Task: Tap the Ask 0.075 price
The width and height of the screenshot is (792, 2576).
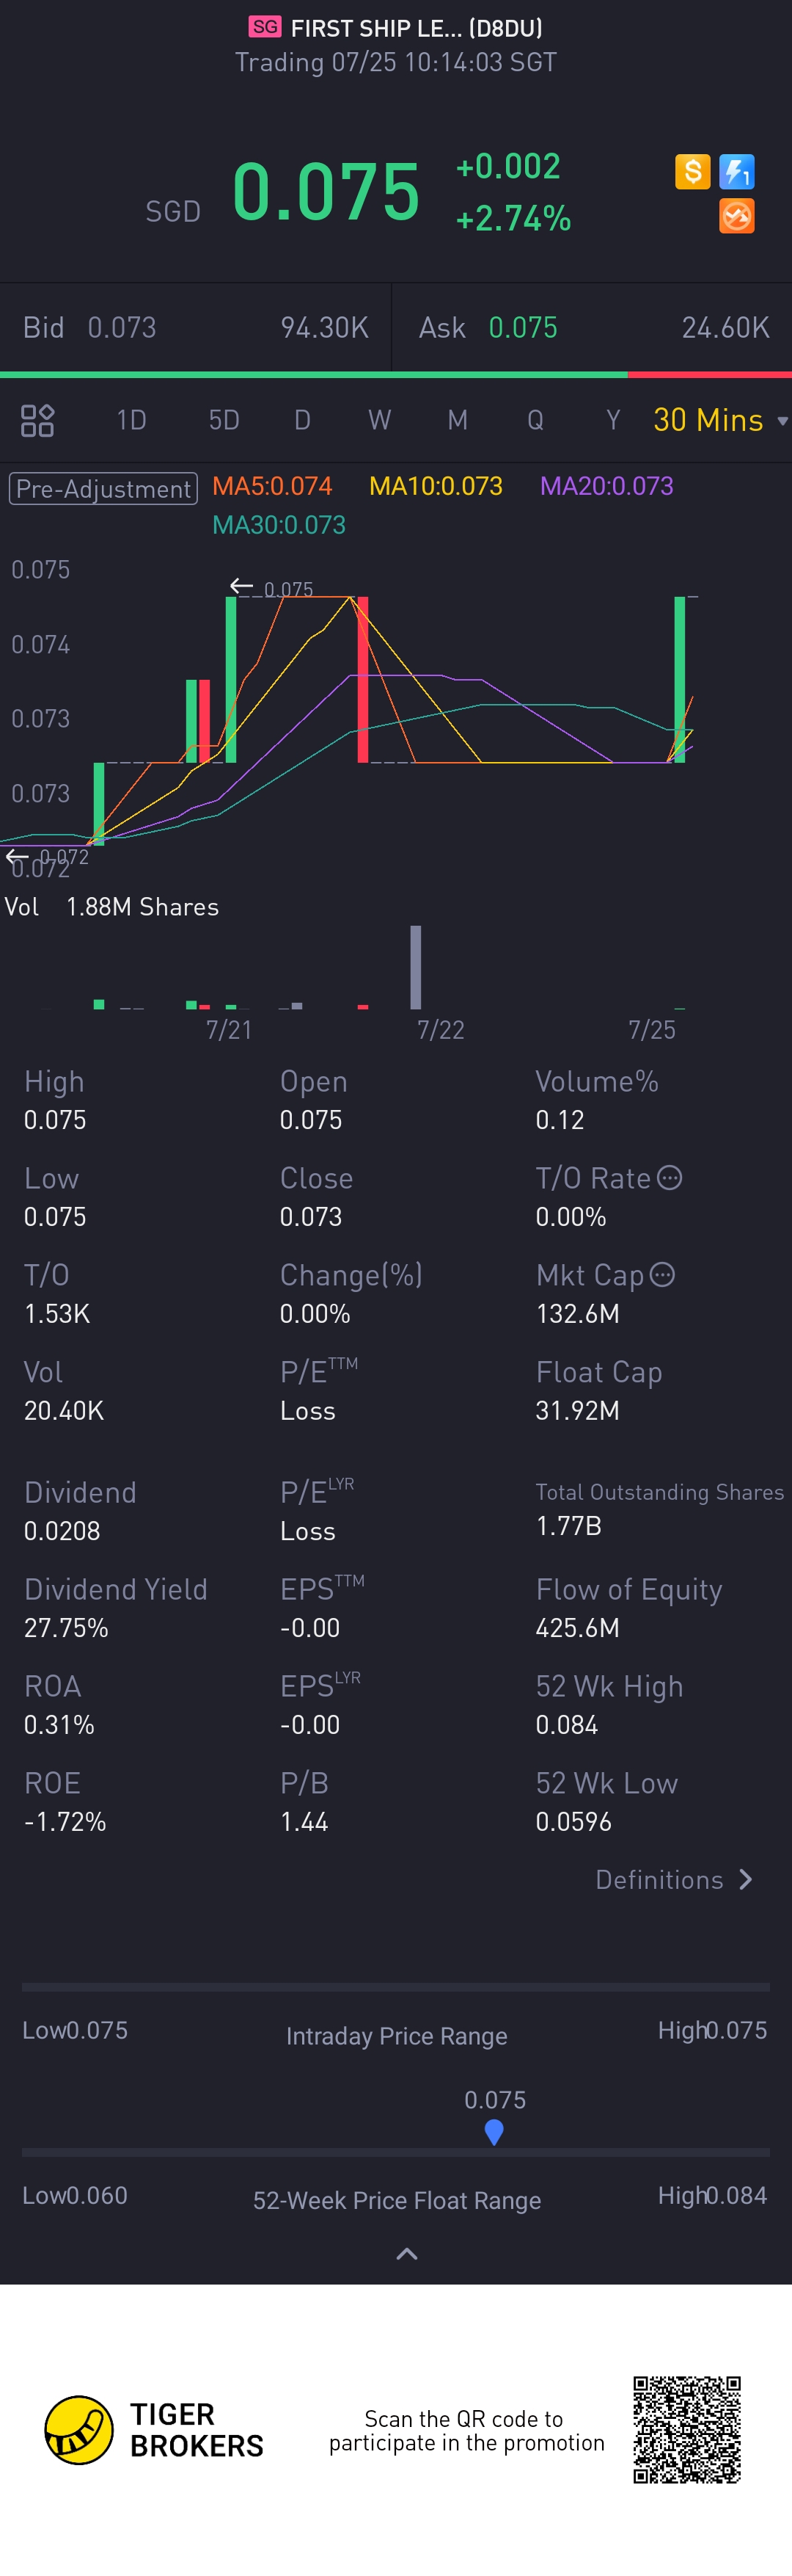Action: pos(522,327)
